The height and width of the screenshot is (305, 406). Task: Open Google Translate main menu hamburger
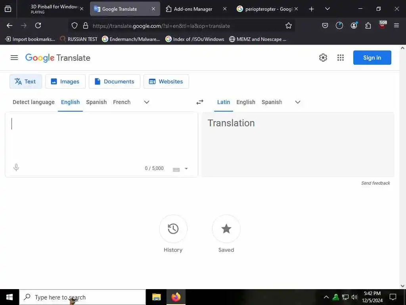[14, 58]
